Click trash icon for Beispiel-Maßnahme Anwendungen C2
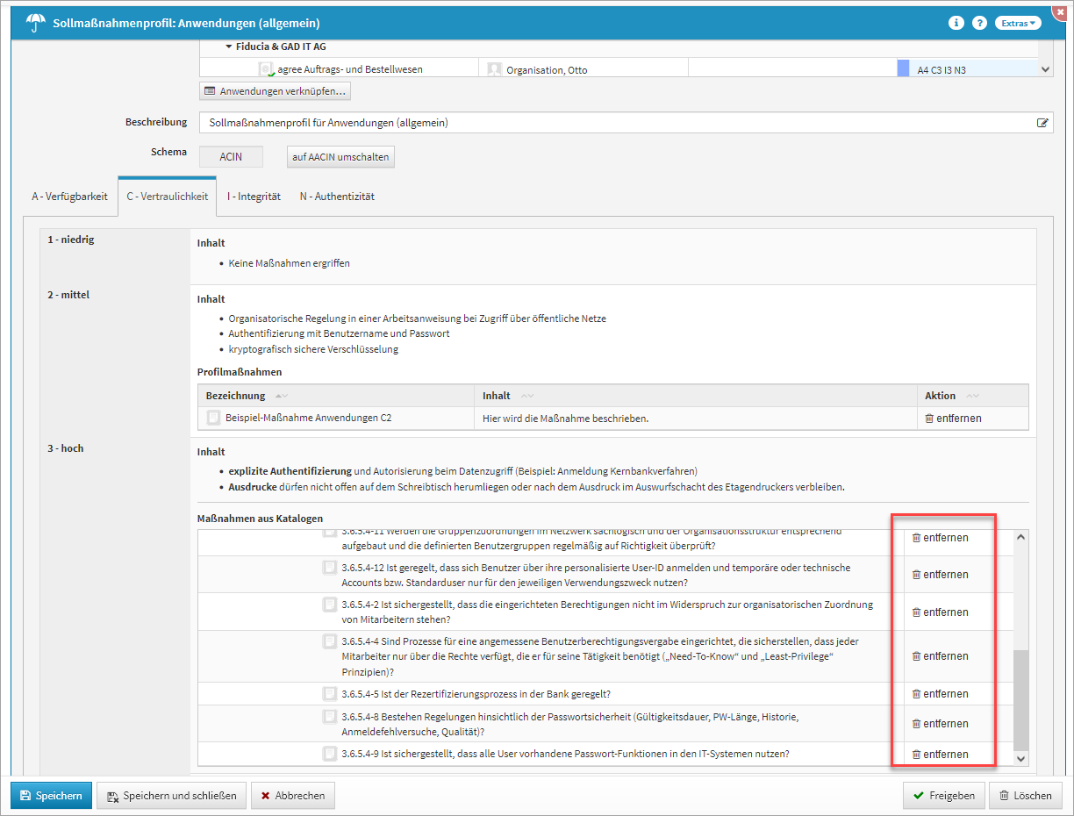1074x816 pixels. click(929, 419)
